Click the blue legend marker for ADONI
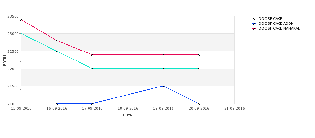Screen dimensions: 315x138 pyautogui.click(x=254, y=24)
